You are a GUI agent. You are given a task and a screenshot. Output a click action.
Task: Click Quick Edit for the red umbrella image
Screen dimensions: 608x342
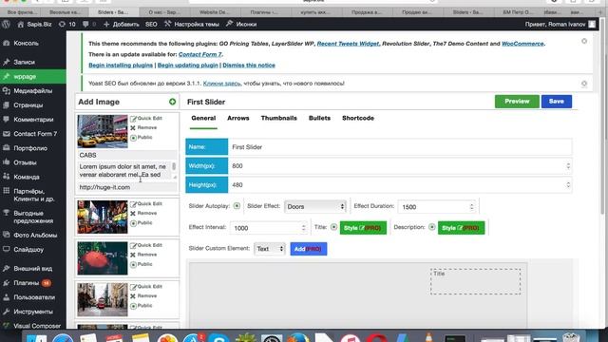tap(146, 245)
